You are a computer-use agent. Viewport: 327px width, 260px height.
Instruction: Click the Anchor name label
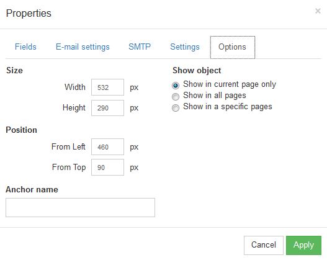coord(32,189)
